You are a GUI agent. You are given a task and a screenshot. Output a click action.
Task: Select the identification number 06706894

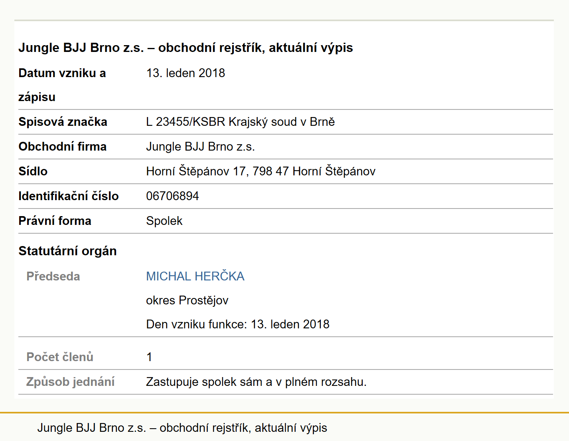click(172, 196)
